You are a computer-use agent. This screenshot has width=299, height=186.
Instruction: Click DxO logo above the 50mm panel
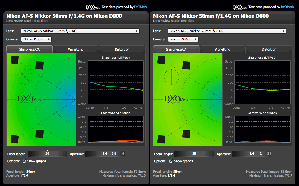93,7
